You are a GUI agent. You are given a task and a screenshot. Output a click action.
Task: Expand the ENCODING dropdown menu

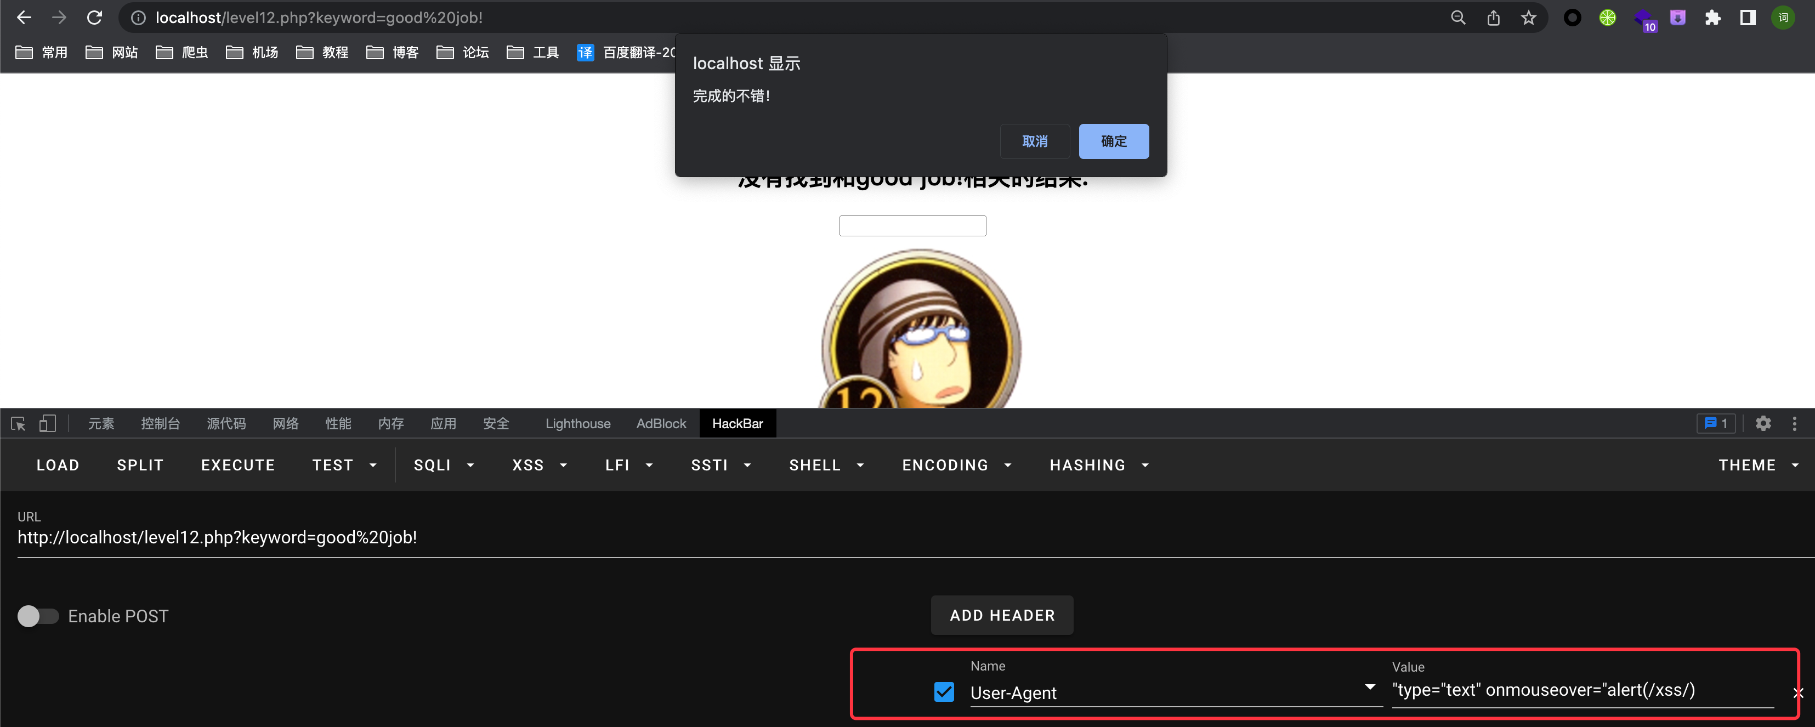coord(957,465)
